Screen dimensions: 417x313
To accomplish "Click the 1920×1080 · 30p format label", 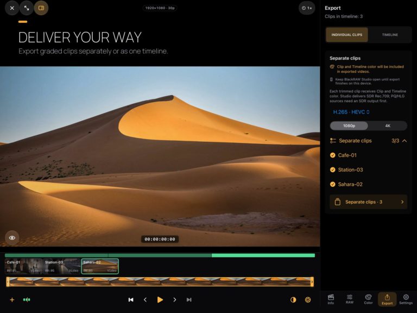I will click(160, 8).
